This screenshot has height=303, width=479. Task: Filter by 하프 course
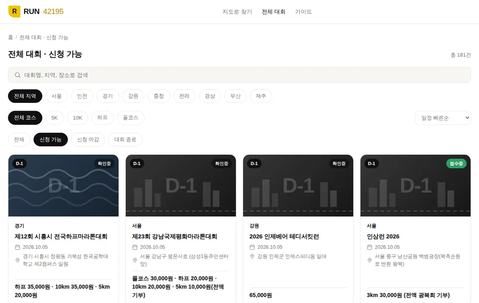coord(103,118)
